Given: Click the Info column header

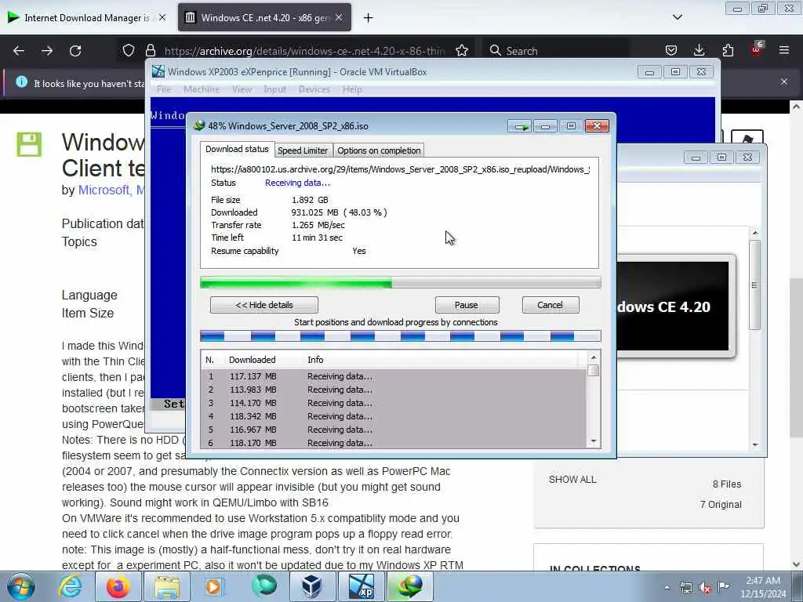Looking at the screenshot, I should [315, 360].
